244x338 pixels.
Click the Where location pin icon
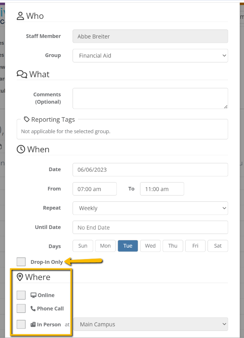coord(21,277)
